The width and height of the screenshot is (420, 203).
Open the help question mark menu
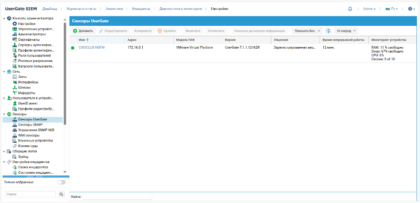pos(410,9)
